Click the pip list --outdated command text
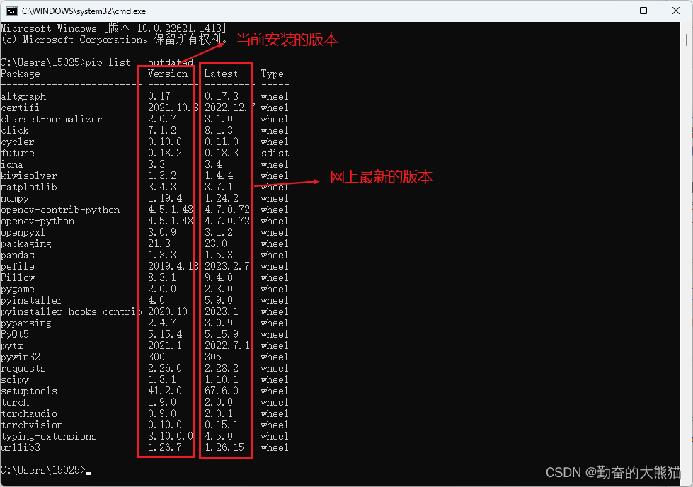 tap(139, 62)
